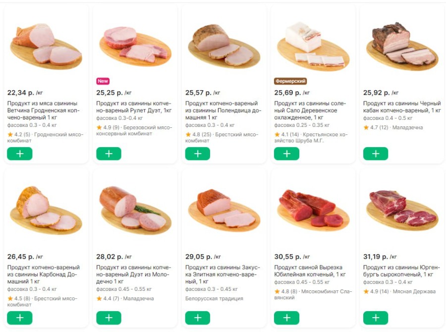Add Дуэт из Молодечно with plus button
The image size is (446, 332).
[x=109, y=318]
